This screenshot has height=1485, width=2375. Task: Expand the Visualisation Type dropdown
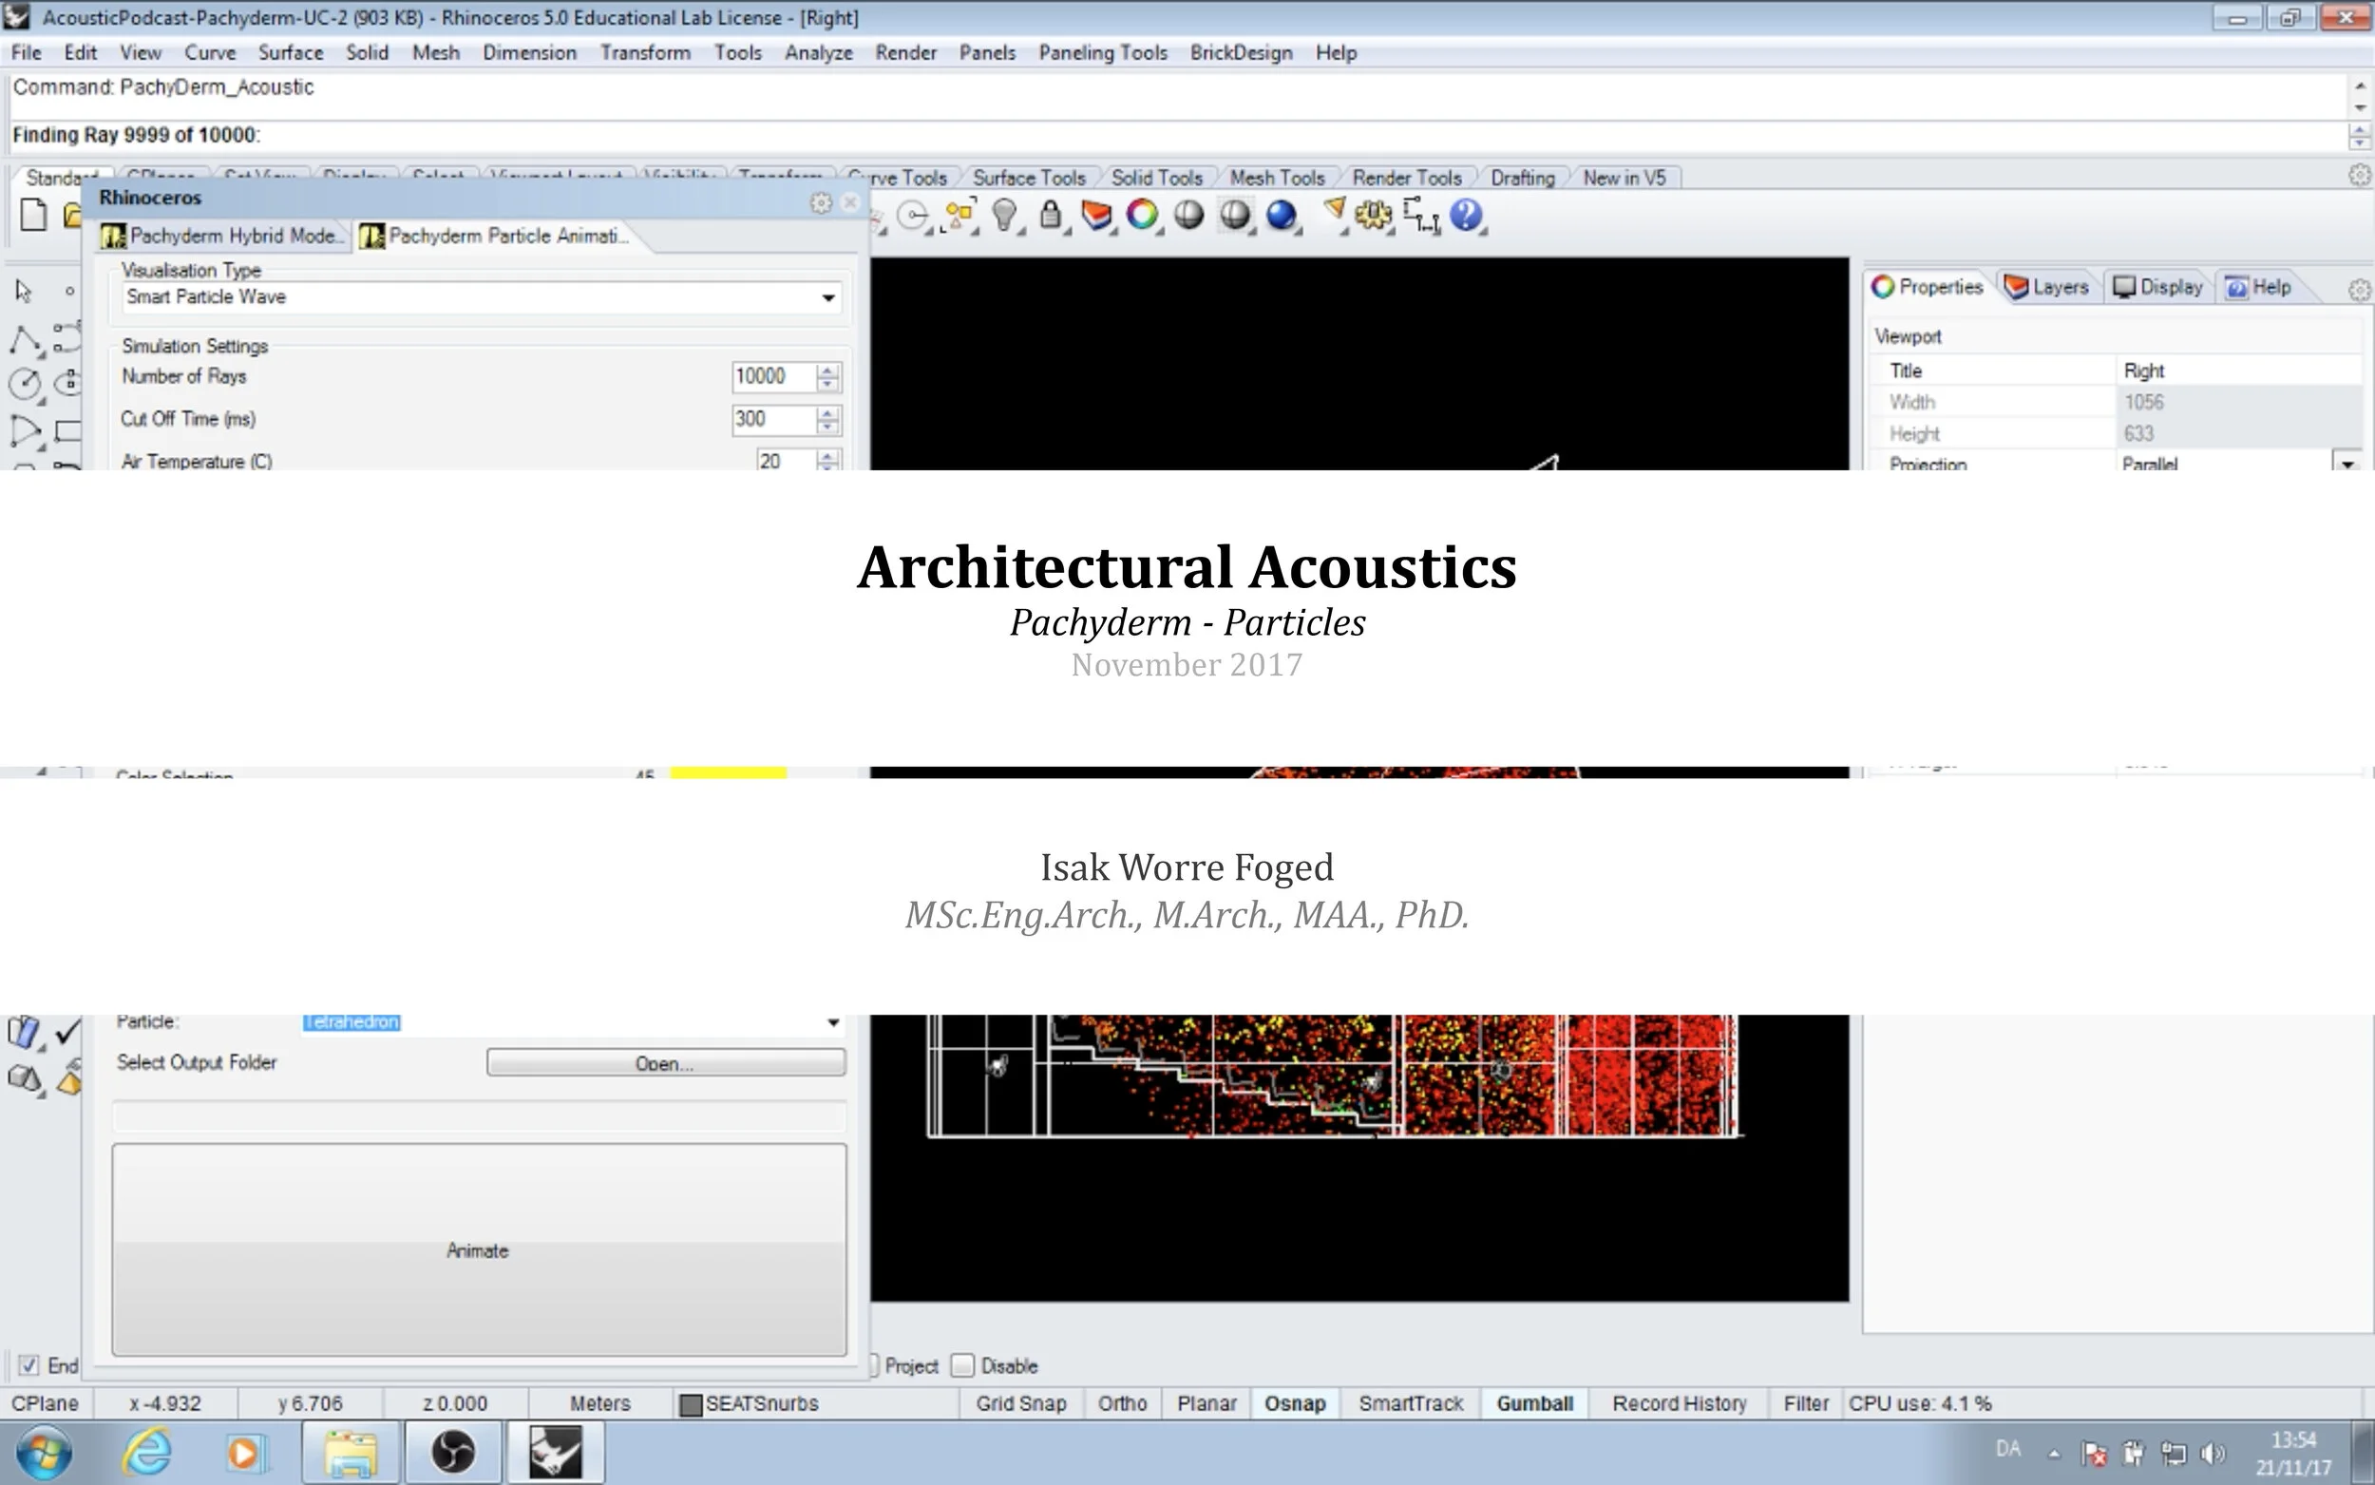pos(827,297)
